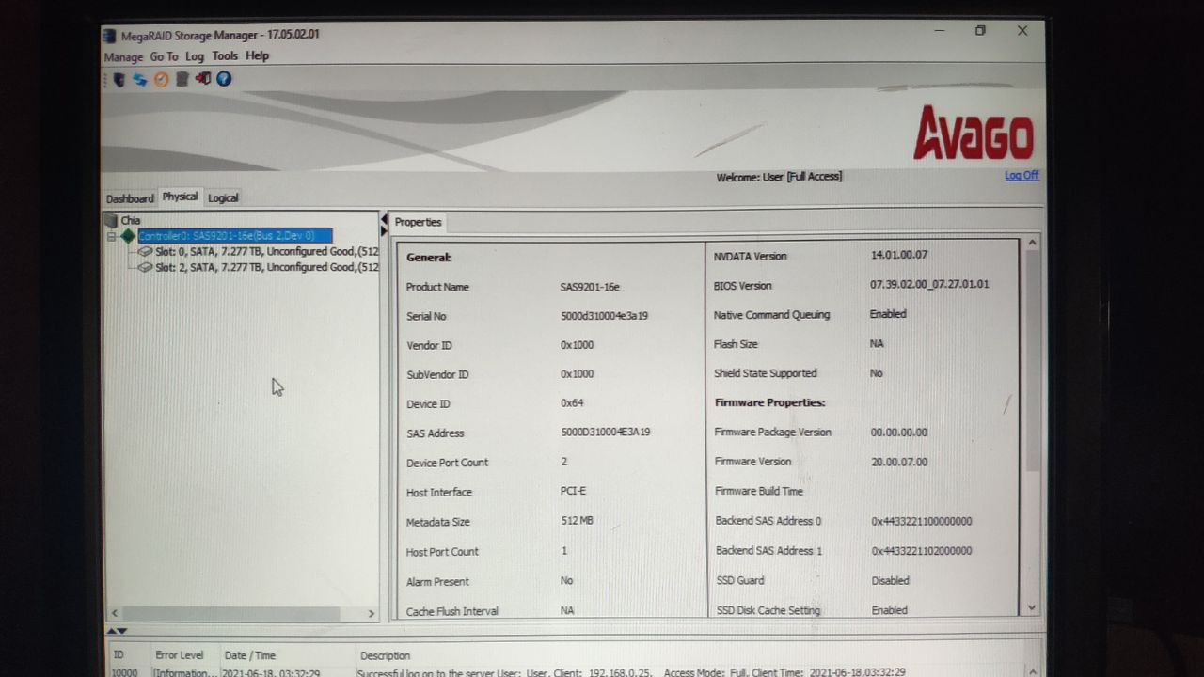The width and height of the screenshot is (1204, 677).
Task: Click Backend SAS Address 0 value 0x4433221100000000
Action: tap(922, 521)
